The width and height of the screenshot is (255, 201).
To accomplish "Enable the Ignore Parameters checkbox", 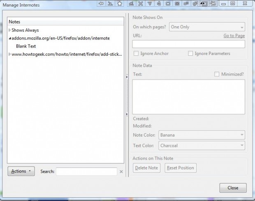I will click(x=190, y=53).
